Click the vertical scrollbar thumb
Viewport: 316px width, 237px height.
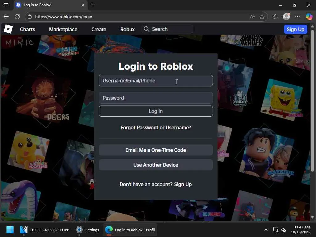(x=312, y=101)
